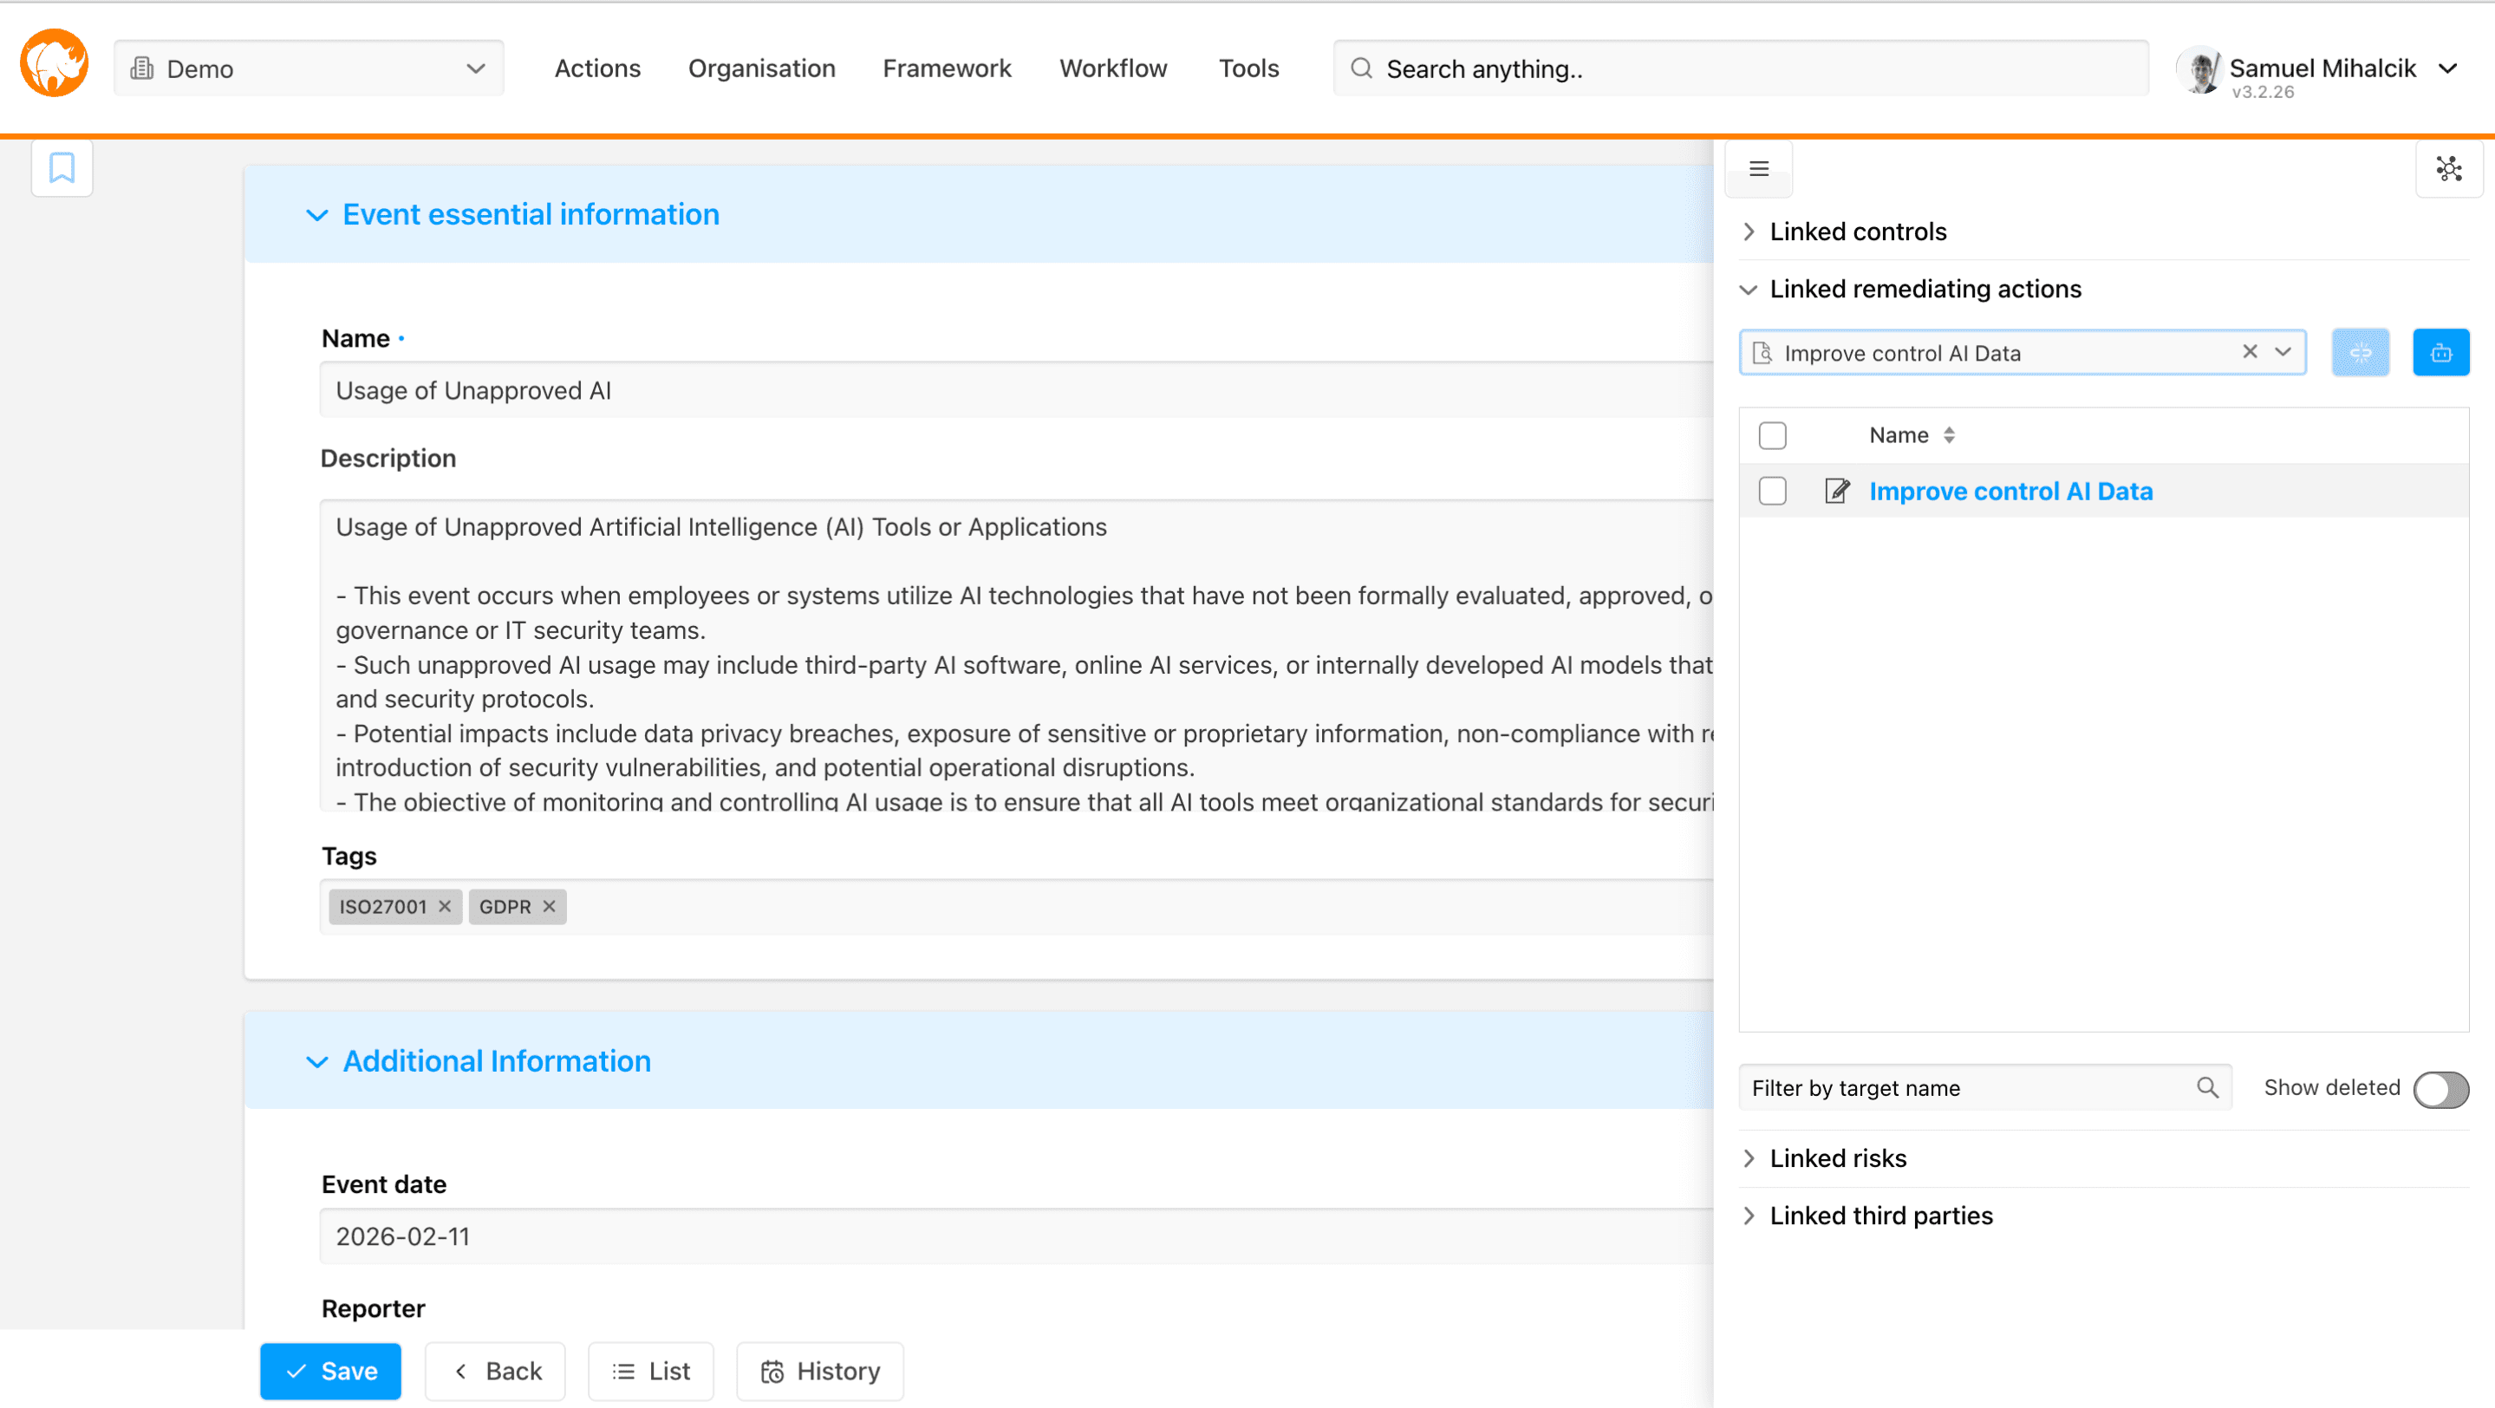Click the hamburger menu in the linked items panel

pyautogui.click(x=1759, y=167)
